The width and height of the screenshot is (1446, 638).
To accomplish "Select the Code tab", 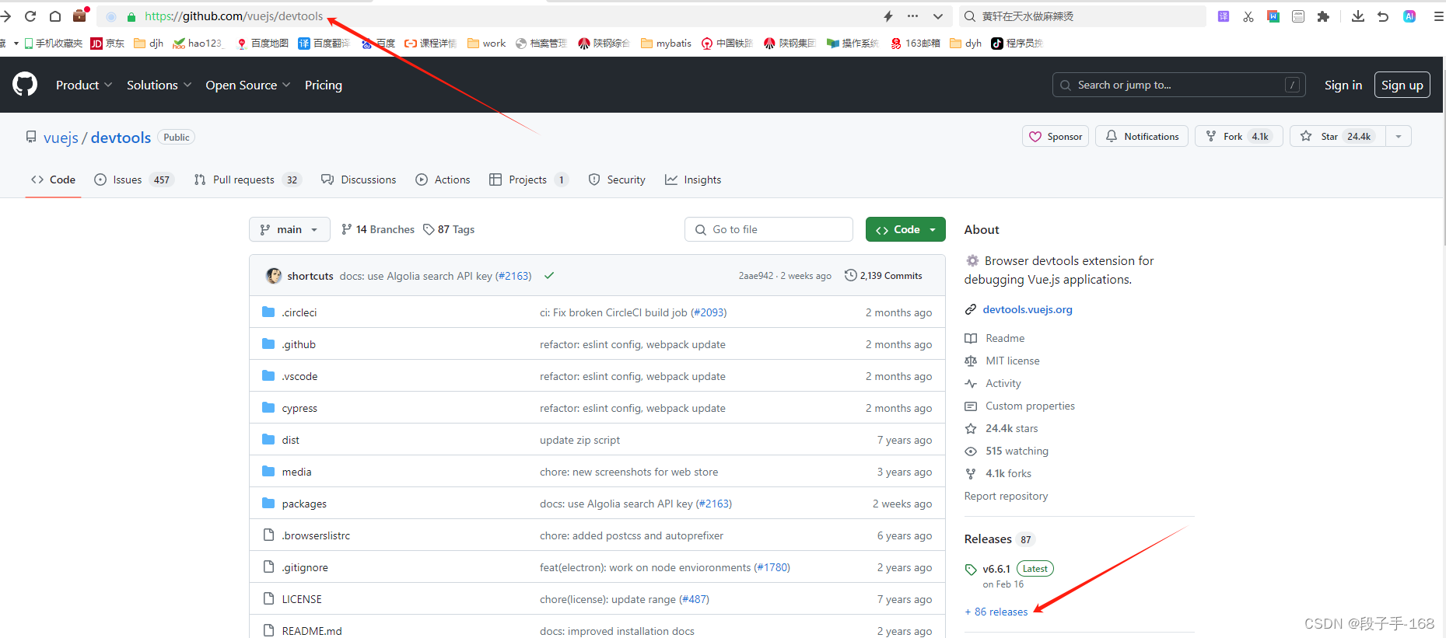I will (x=53, y=180).
